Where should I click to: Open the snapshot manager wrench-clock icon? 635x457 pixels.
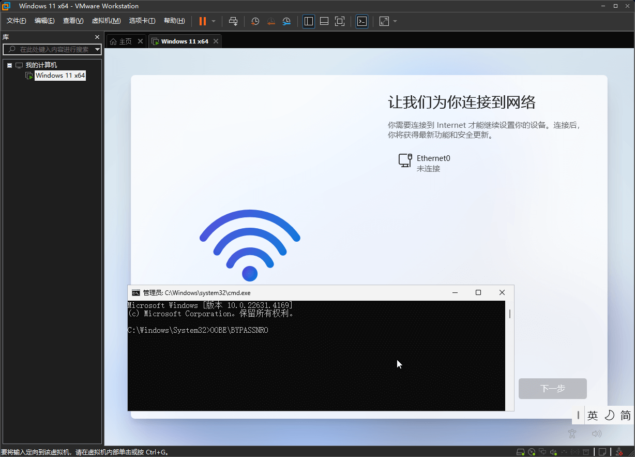(286, 21)
